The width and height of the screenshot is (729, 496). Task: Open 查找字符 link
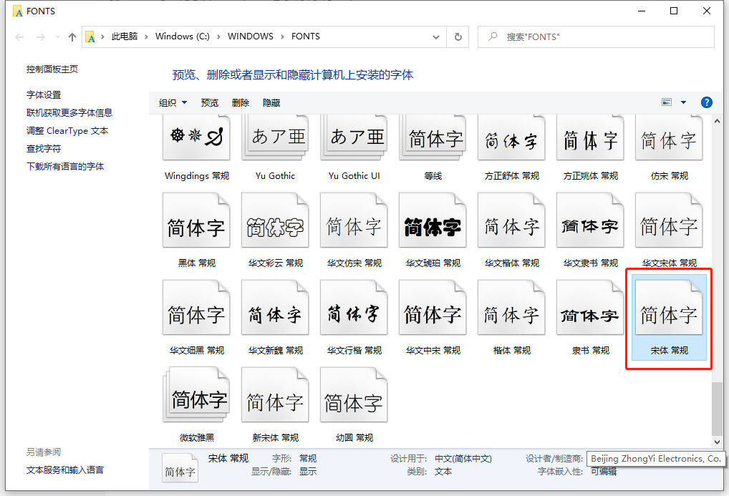pyautogui.click(x=44, y=148)
